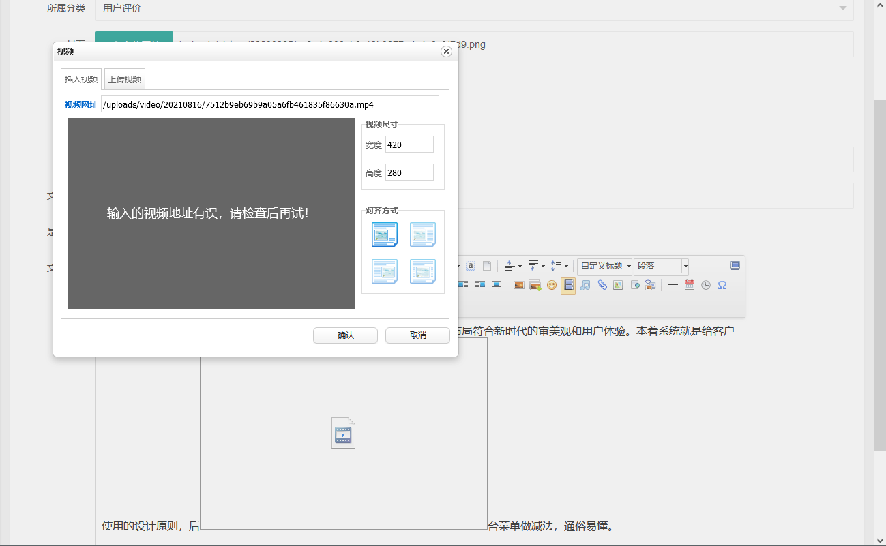Click the clock time insert icon

click(706, 285)
